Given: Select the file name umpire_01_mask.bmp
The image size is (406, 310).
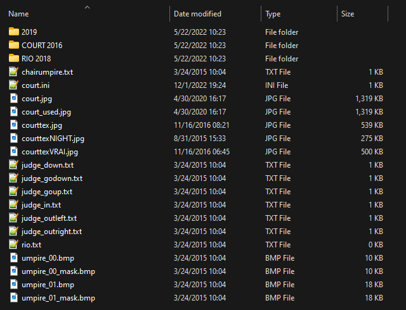Looking at the screenshot, I should [58, 298].
